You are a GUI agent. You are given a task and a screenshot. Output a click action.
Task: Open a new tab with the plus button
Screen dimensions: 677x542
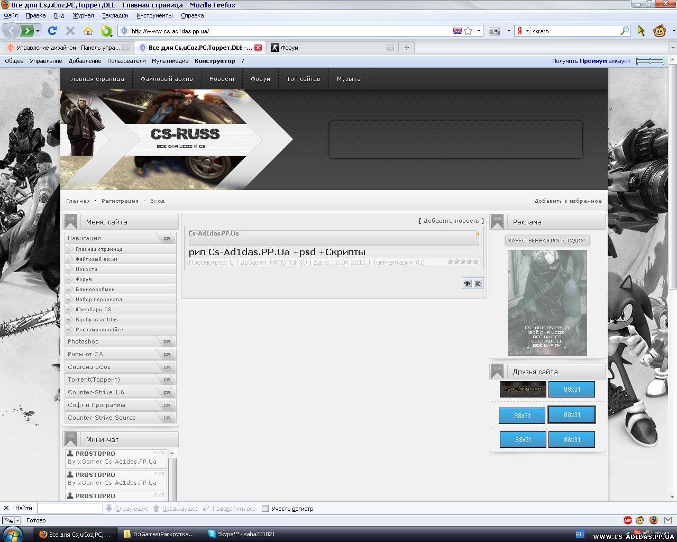(406, 48)
